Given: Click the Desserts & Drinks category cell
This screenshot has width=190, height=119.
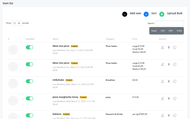Looking at the screenshot, I should point(114,114).
